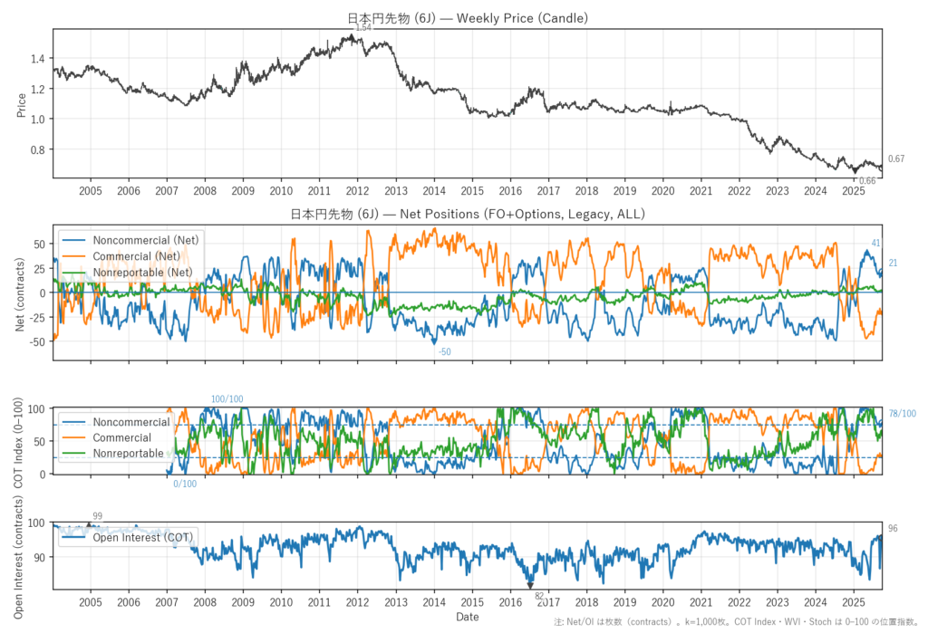This screenshot has width=928, height=633.
Task: Click the 100/100 COT Index annotation
Action: (x=227, y=399)
